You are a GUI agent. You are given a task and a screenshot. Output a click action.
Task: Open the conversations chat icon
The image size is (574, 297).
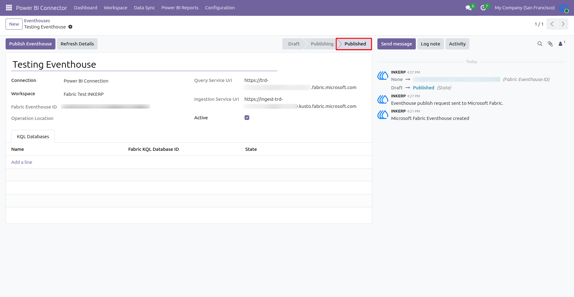469,8
